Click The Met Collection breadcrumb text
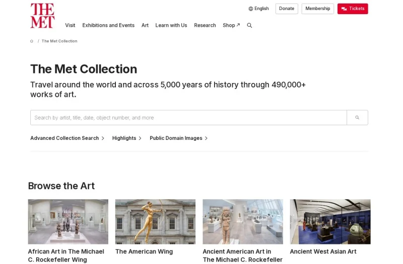The image size is (403, 264). (x=59, y=41)
